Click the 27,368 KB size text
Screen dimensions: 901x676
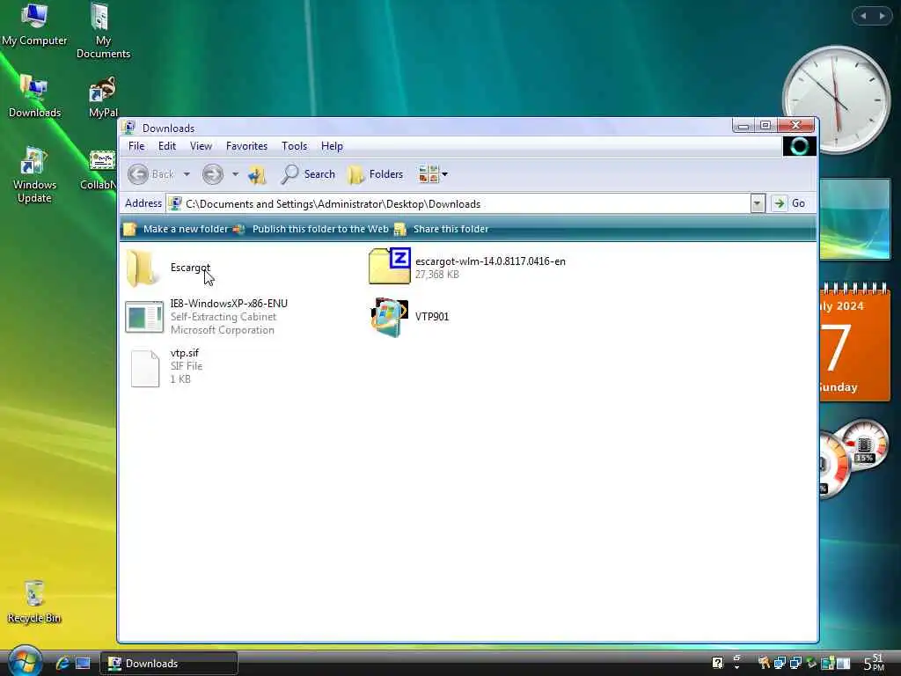click(x=436, y=275)
